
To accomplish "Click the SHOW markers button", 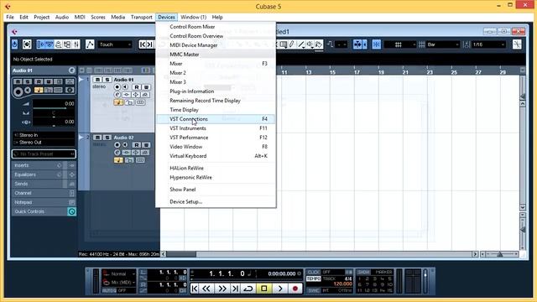I will 363,272.
